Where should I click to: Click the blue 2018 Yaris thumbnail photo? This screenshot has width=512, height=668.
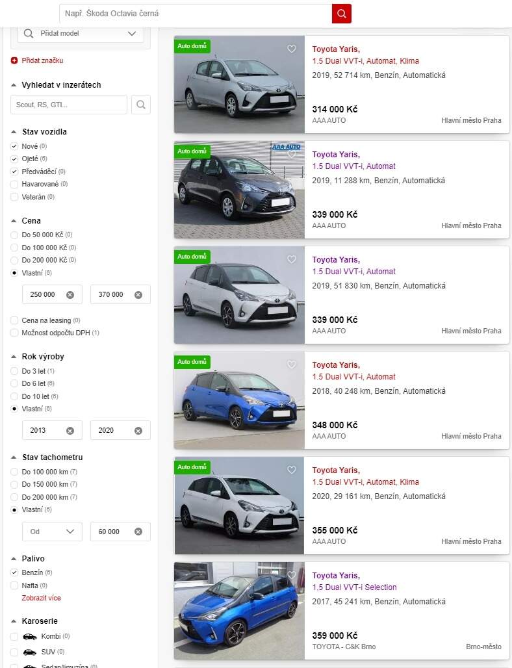(x=239, y=400)
